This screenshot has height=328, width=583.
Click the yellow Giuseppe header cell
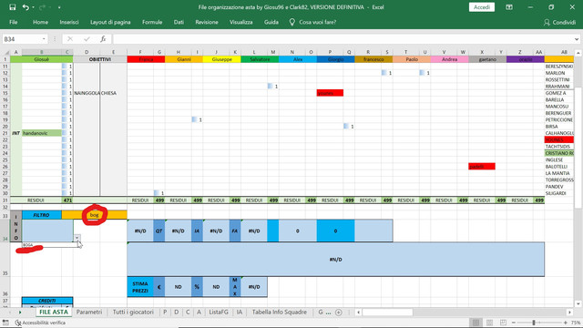221,59
